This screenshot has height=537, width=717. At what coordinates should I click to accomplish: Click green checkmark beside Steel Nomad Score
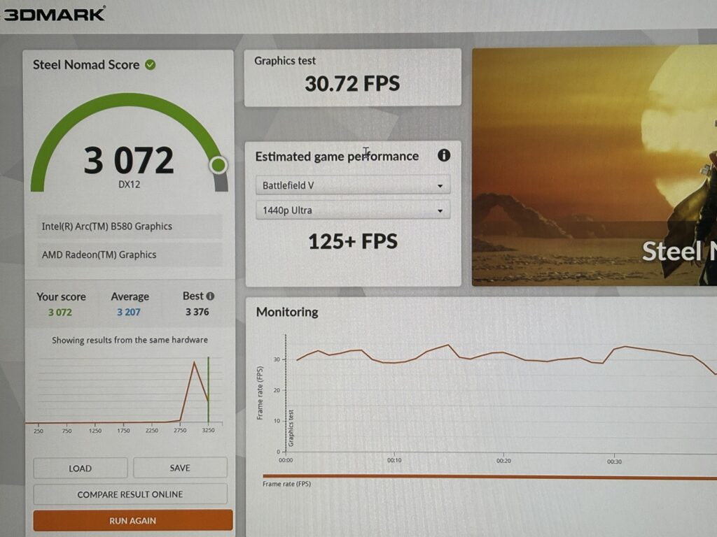point(151,64)
